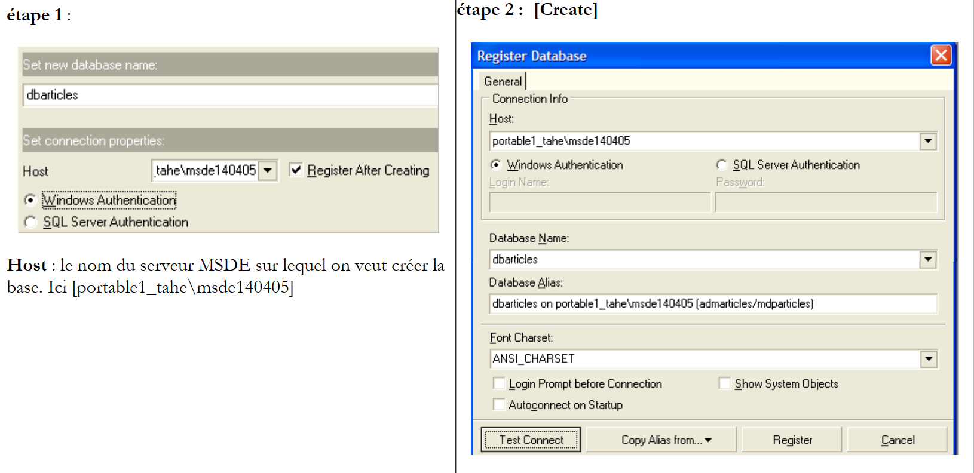Click the Database Alias text field
The height and width of the screenshot is (473, 974).
(x=712, y=303)
